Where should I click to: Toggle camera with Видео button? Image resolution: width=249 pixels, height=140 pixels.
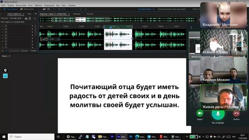(x=200, y=113)
